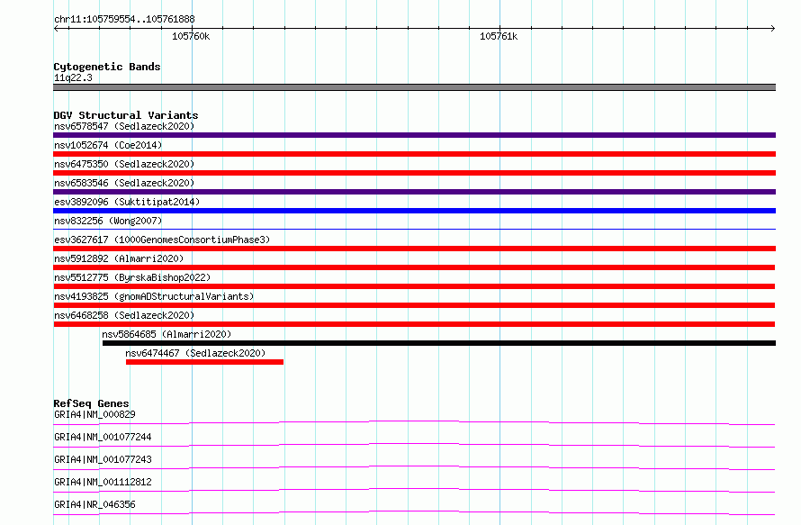
Task: Click the DGV Structural Variants track heading
Action: 126,115
